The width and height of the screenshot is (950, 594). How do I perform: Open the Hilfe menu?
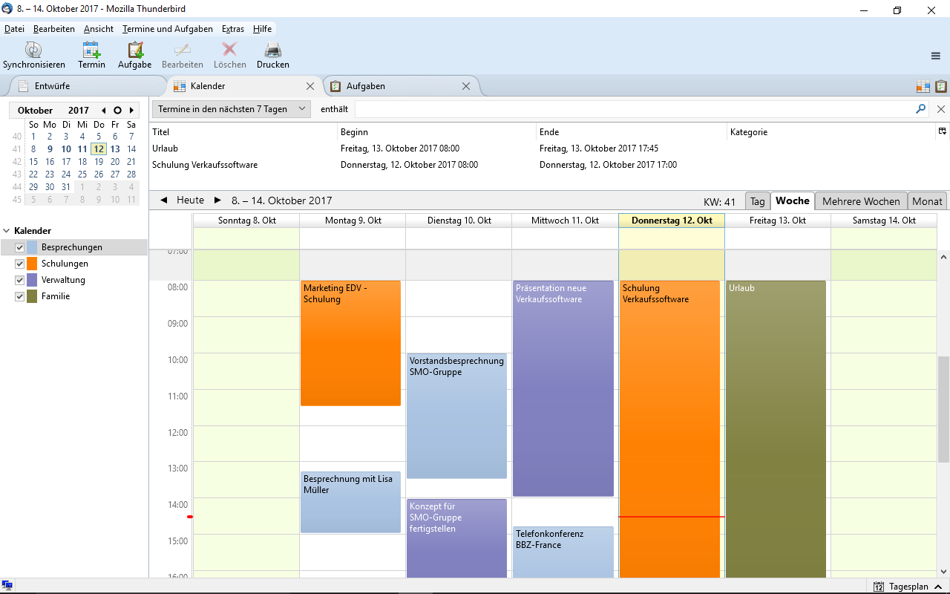(x=262, y=29)
